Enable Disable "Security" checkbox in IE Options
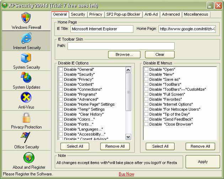Image resolution: width=224 pixels, height=179 pixels. [61, 74]
